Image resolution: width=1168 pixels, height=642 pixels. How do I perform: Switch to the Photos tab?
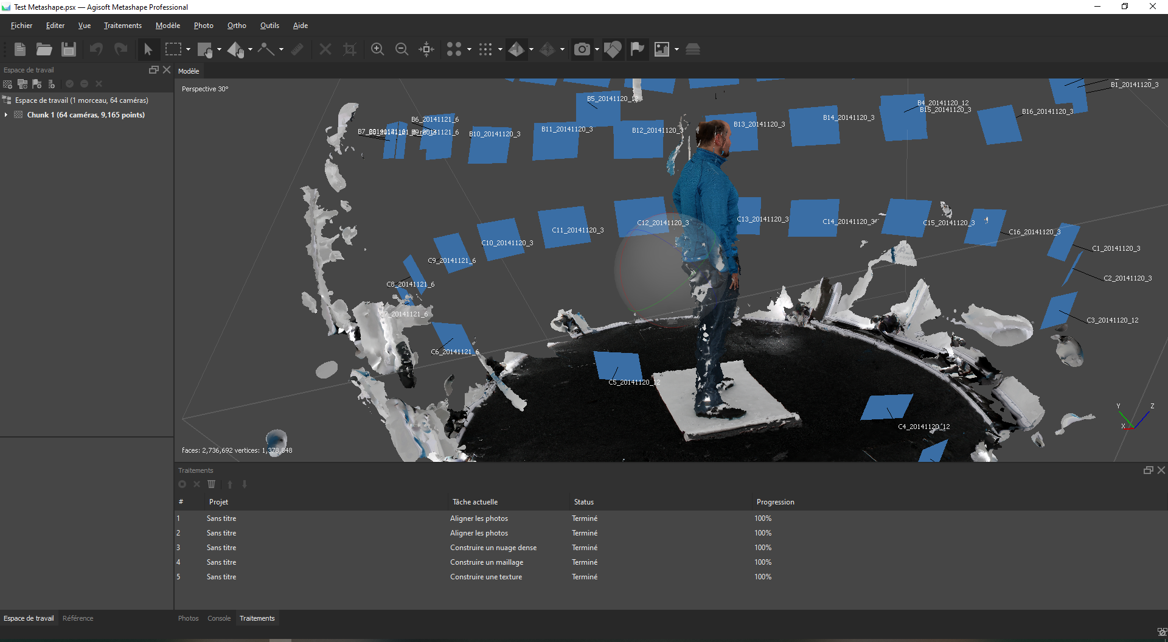189,618
